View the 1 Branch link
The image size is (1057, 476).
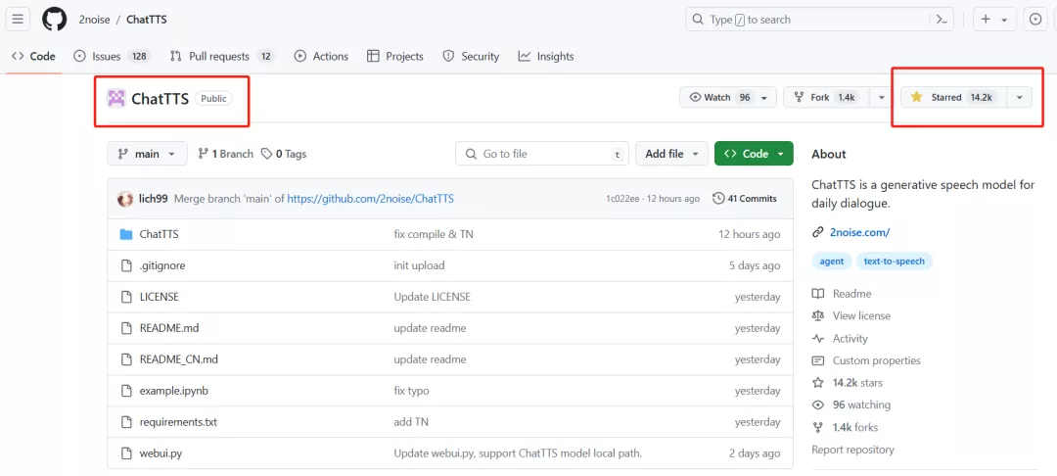point(225,154)
